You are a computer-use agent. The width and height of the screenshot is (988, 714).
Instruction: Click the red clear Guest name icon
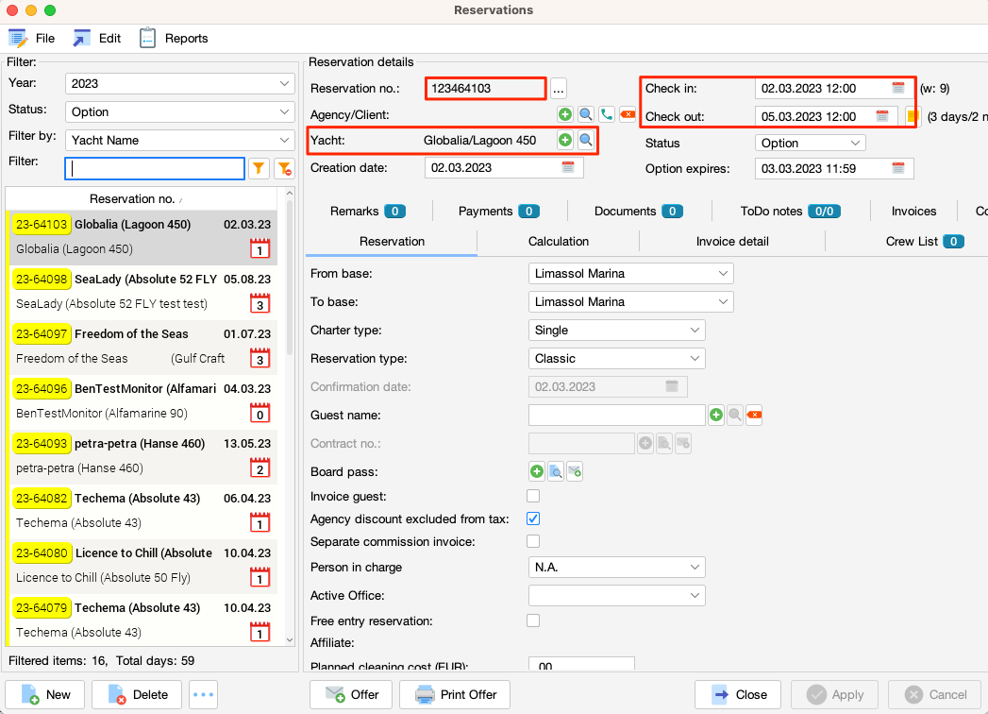[x=754, y=415]
